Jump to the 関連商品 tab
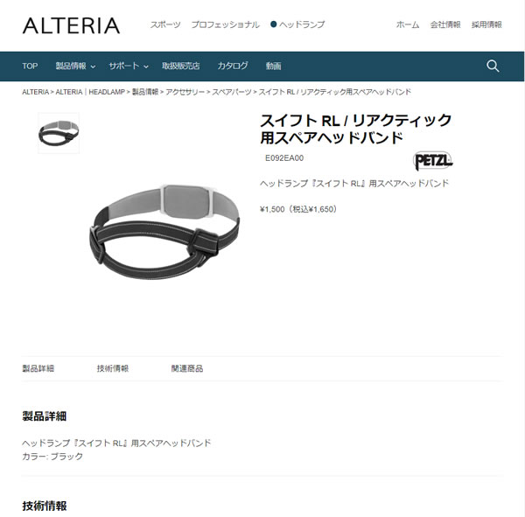Screen dimensions: 525x517 point(187,368)
